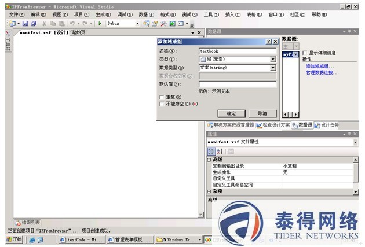The width and height of the screenshot is (365, 247).
Task: Click the Alphabetical sort icon in Properties
Action: [220, 152]
